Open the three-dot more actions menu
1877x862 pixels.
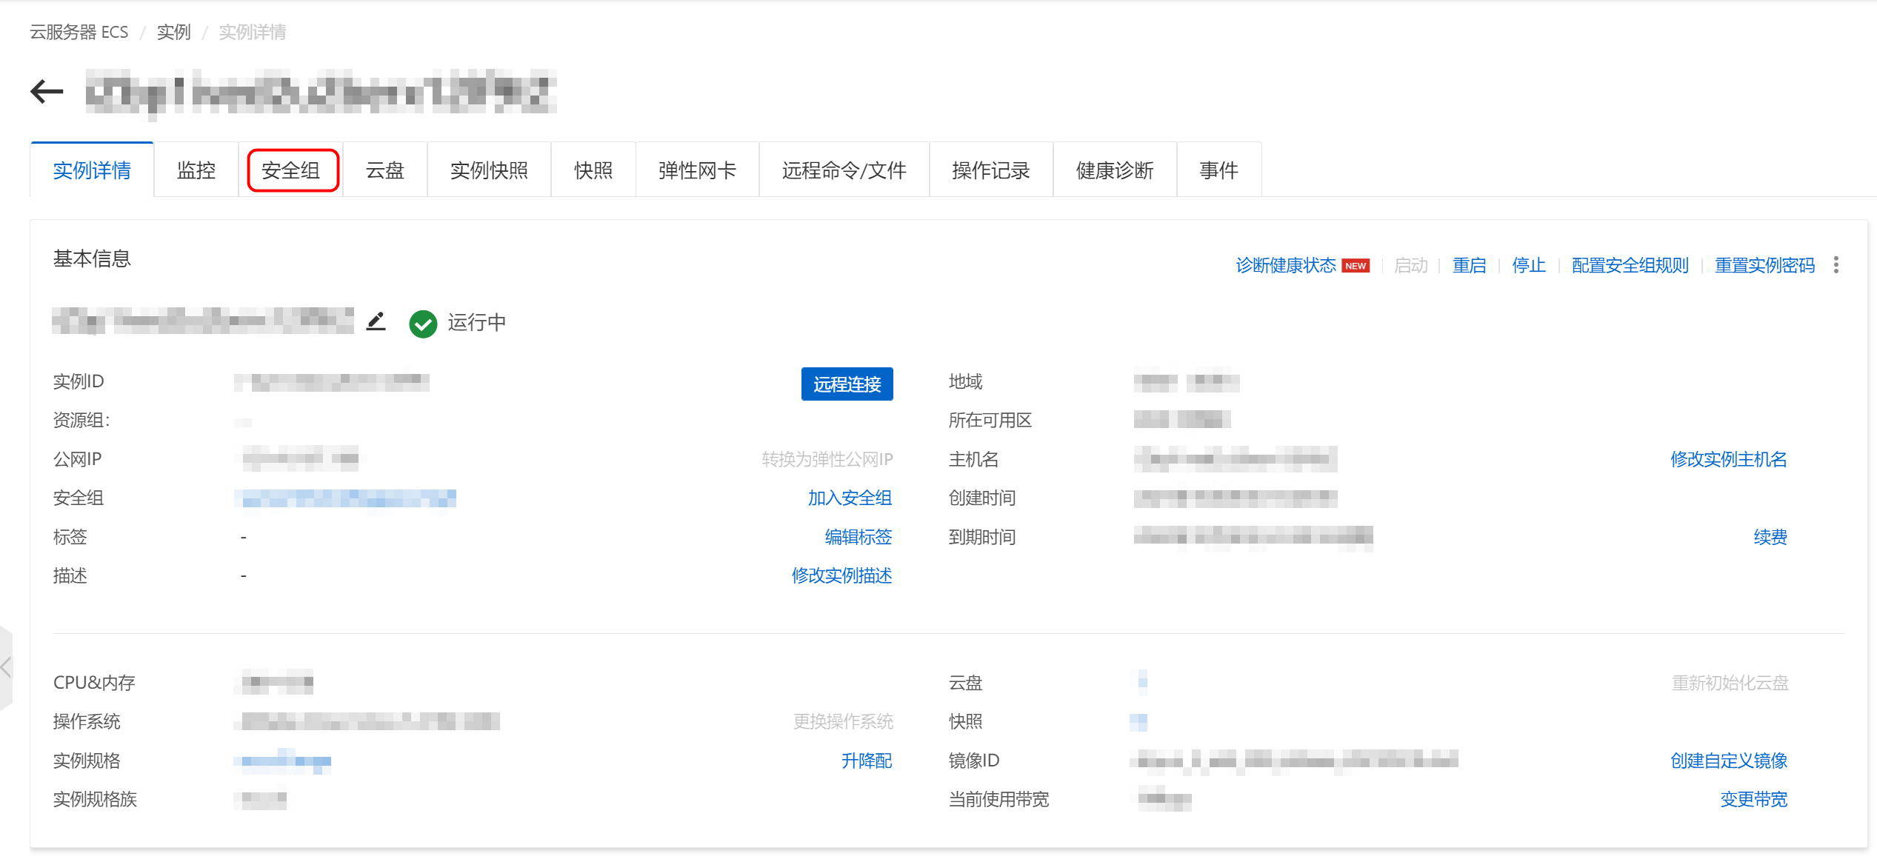(x=1836, y=265)
